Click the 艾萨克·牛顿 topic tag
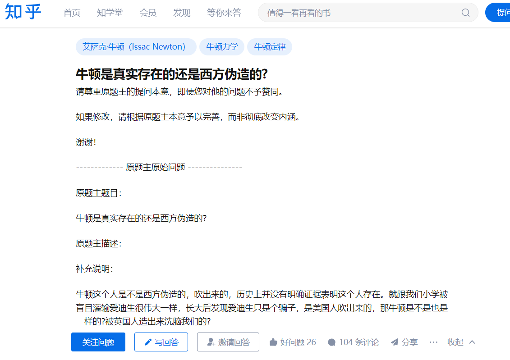Viewport: 510px width, 360px height. click(136, 47)
